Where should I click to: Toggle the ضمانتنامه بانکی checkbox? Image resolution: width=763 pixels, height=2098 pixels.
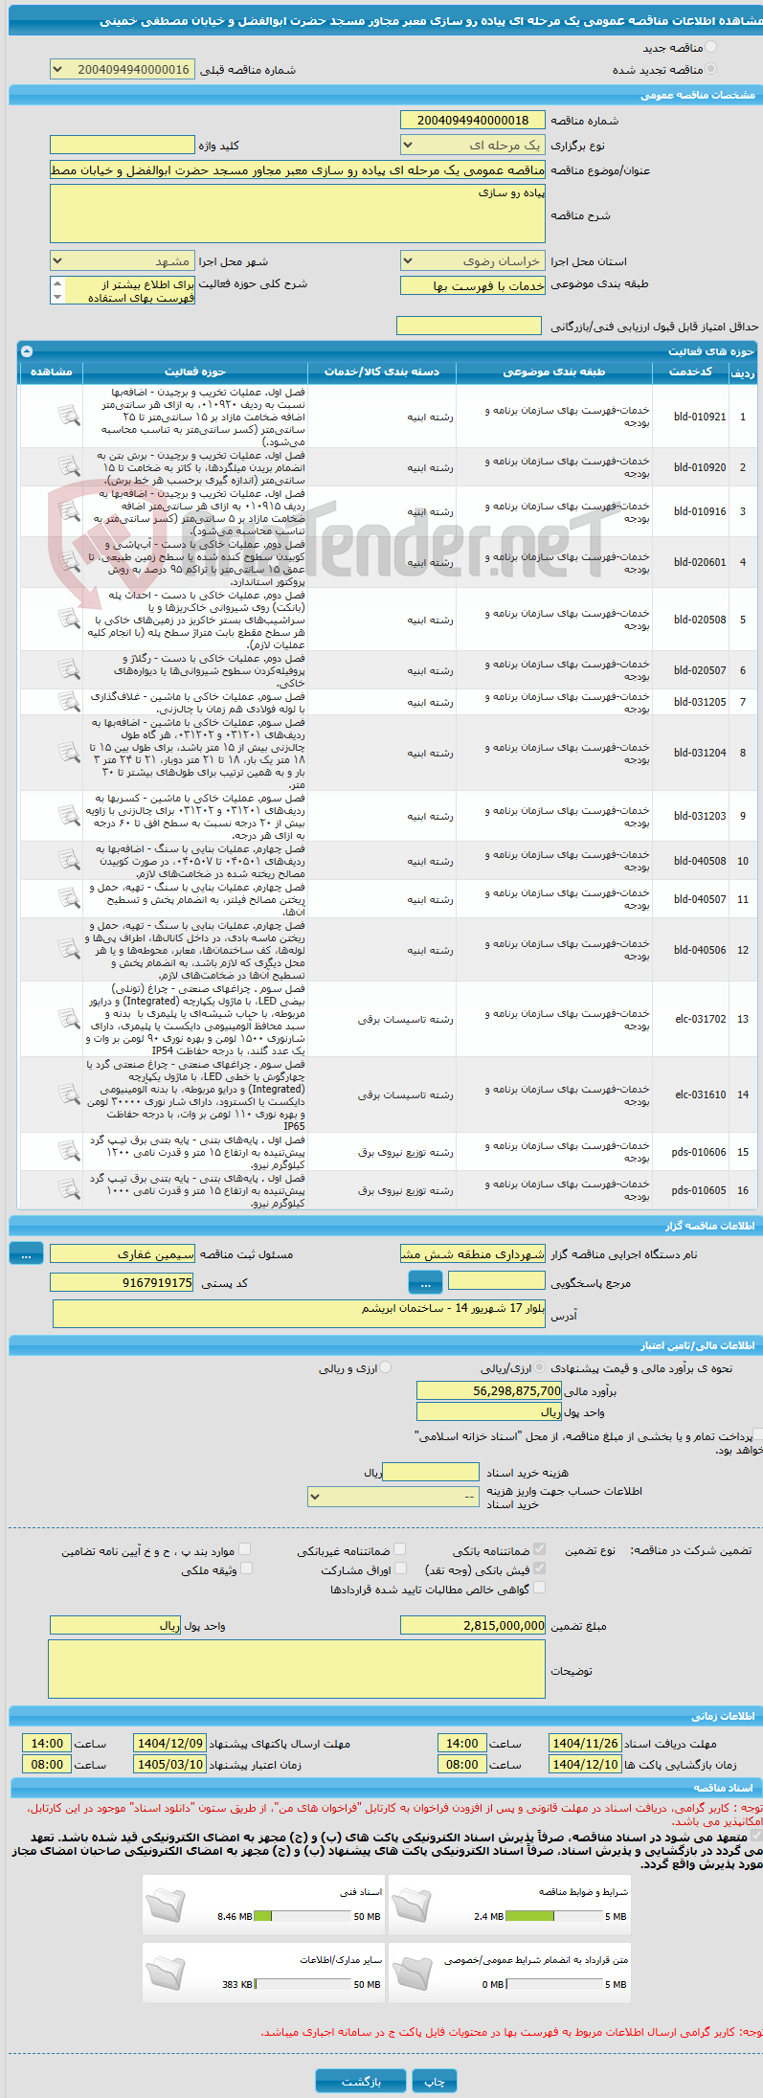pyautogui.click(x=539, y=1548)
